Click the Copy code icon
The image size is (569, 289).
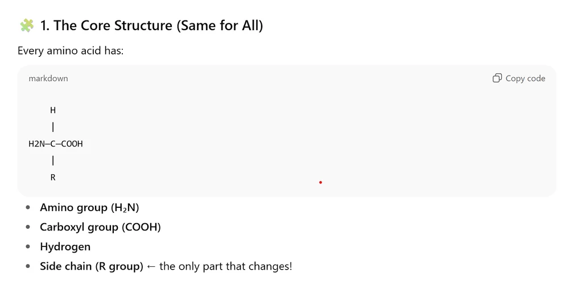[497, 78]
